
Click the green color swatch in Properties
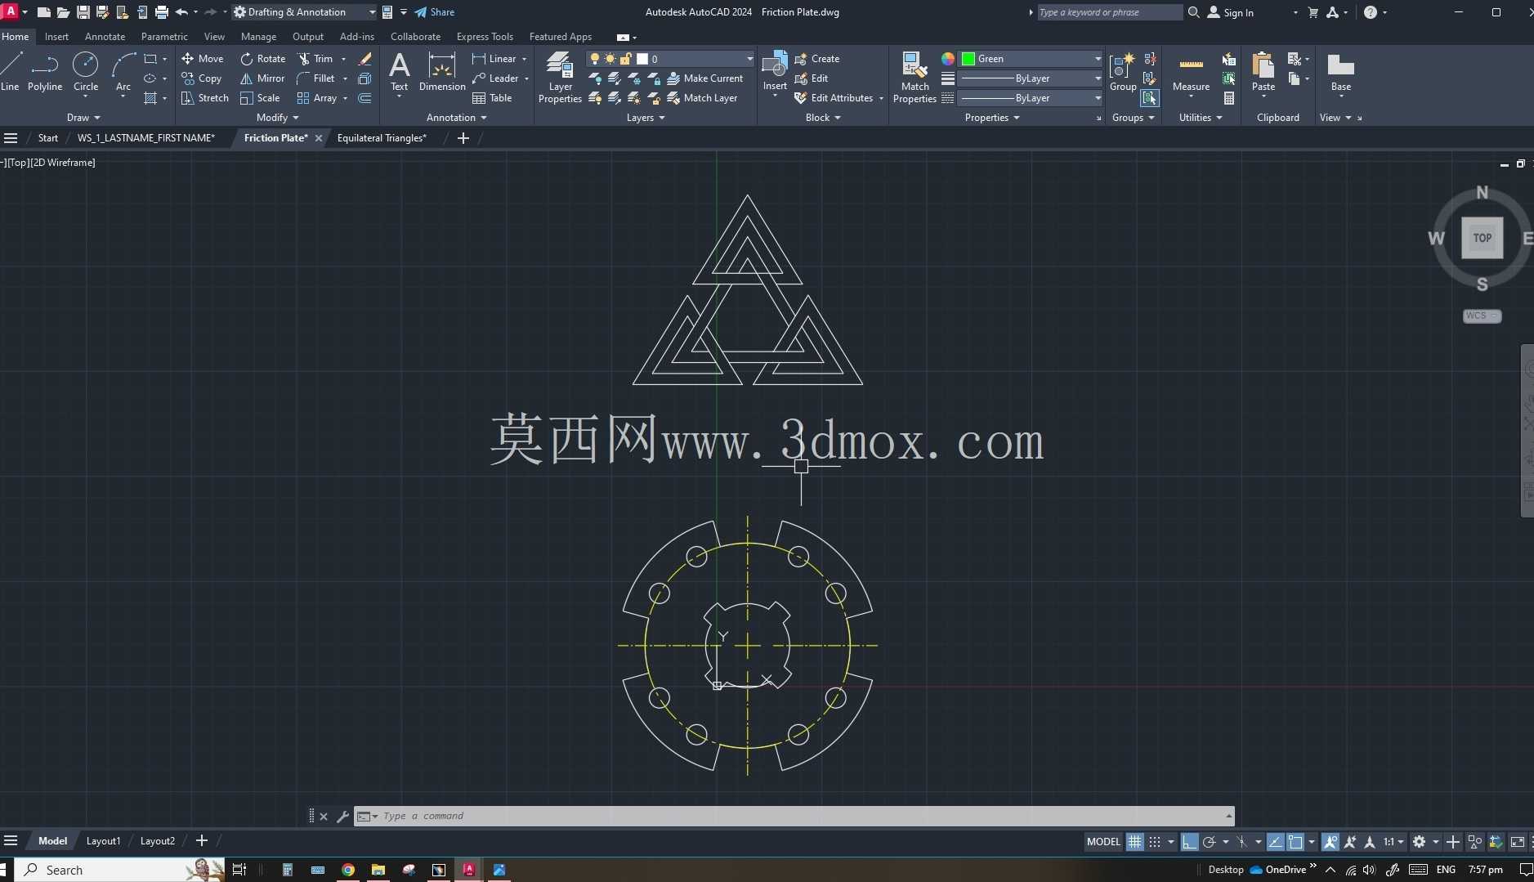click(968, 59)
